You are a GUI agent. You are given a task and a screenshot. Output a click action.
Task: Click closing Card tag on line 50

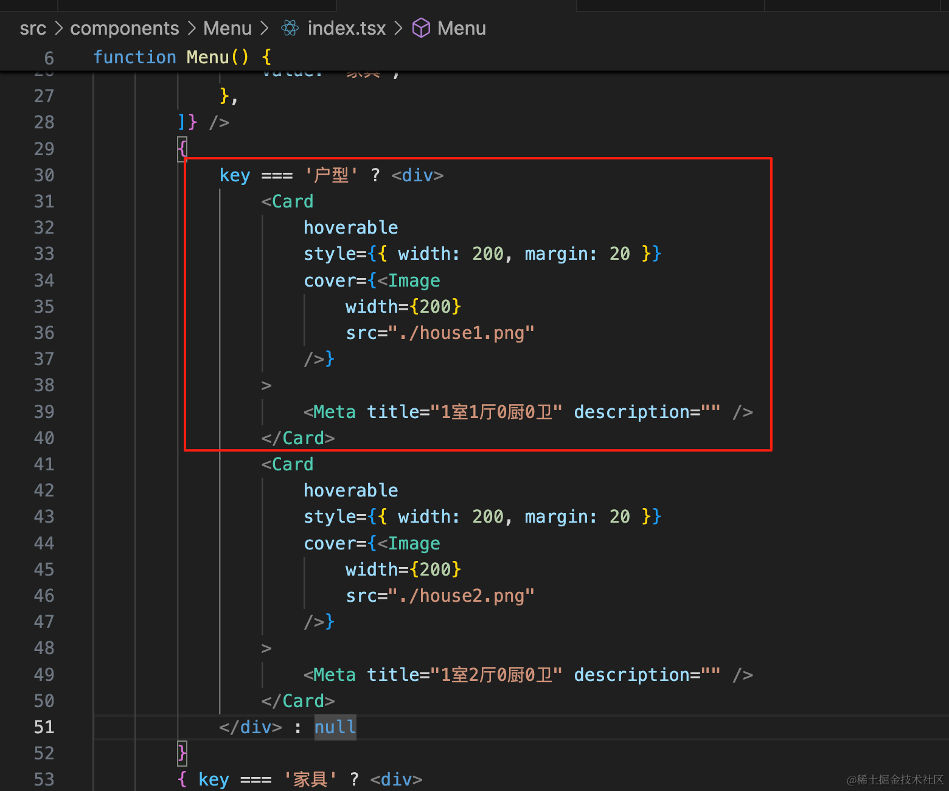tap(298, 701)
